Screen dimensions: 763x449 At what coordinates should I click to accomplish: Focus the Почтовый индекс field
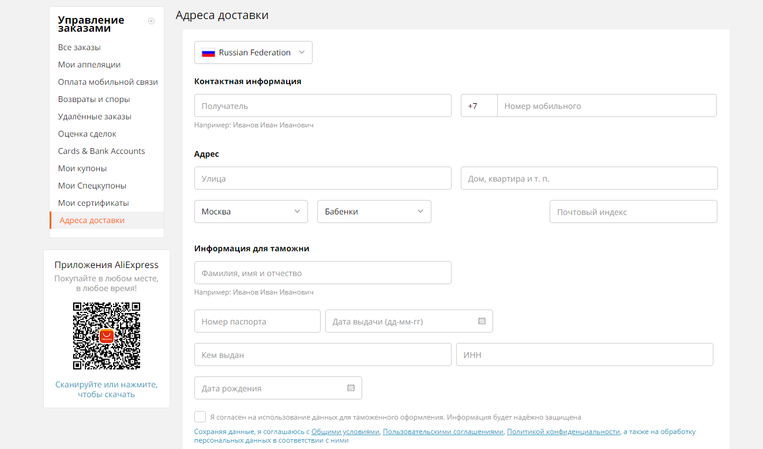pyautogui.click(x=633, y=212)
